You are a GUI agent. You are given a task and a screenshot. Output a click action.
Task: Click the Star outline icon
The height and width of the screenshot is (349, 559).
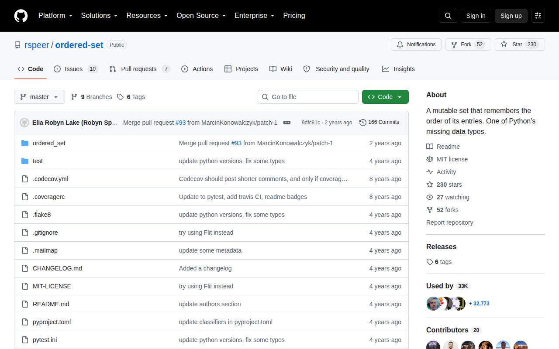pyautogui.click(x=504, y=44)
